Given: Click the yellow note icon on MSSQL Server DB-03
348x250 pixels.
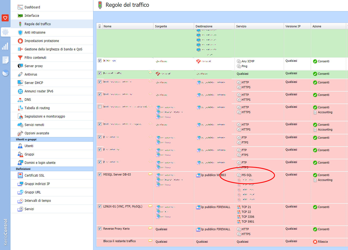Looking at the screenshot, I should tap(150, 174).
